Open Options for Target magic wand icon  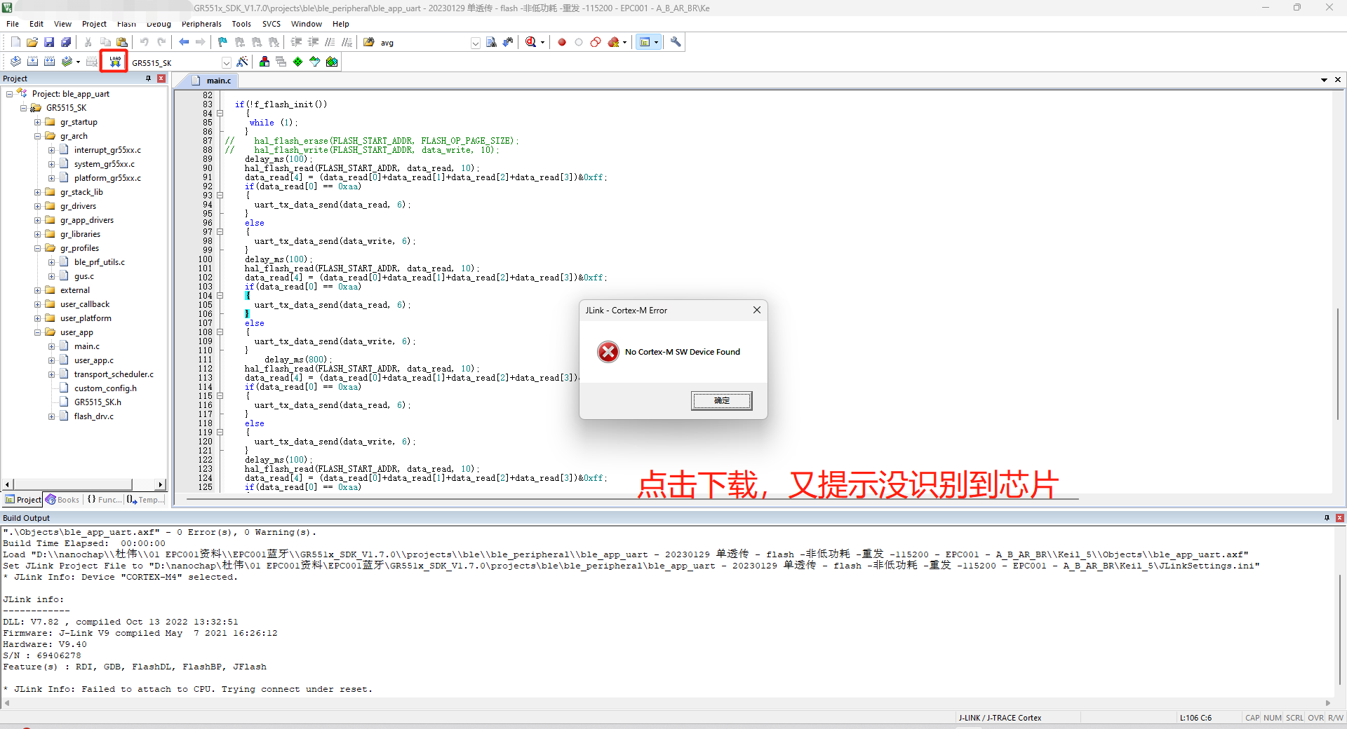[x=242, y=62]
